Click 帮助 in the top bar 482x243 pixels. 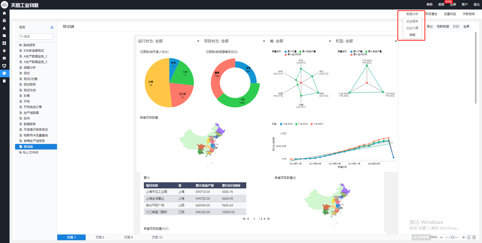430,5
